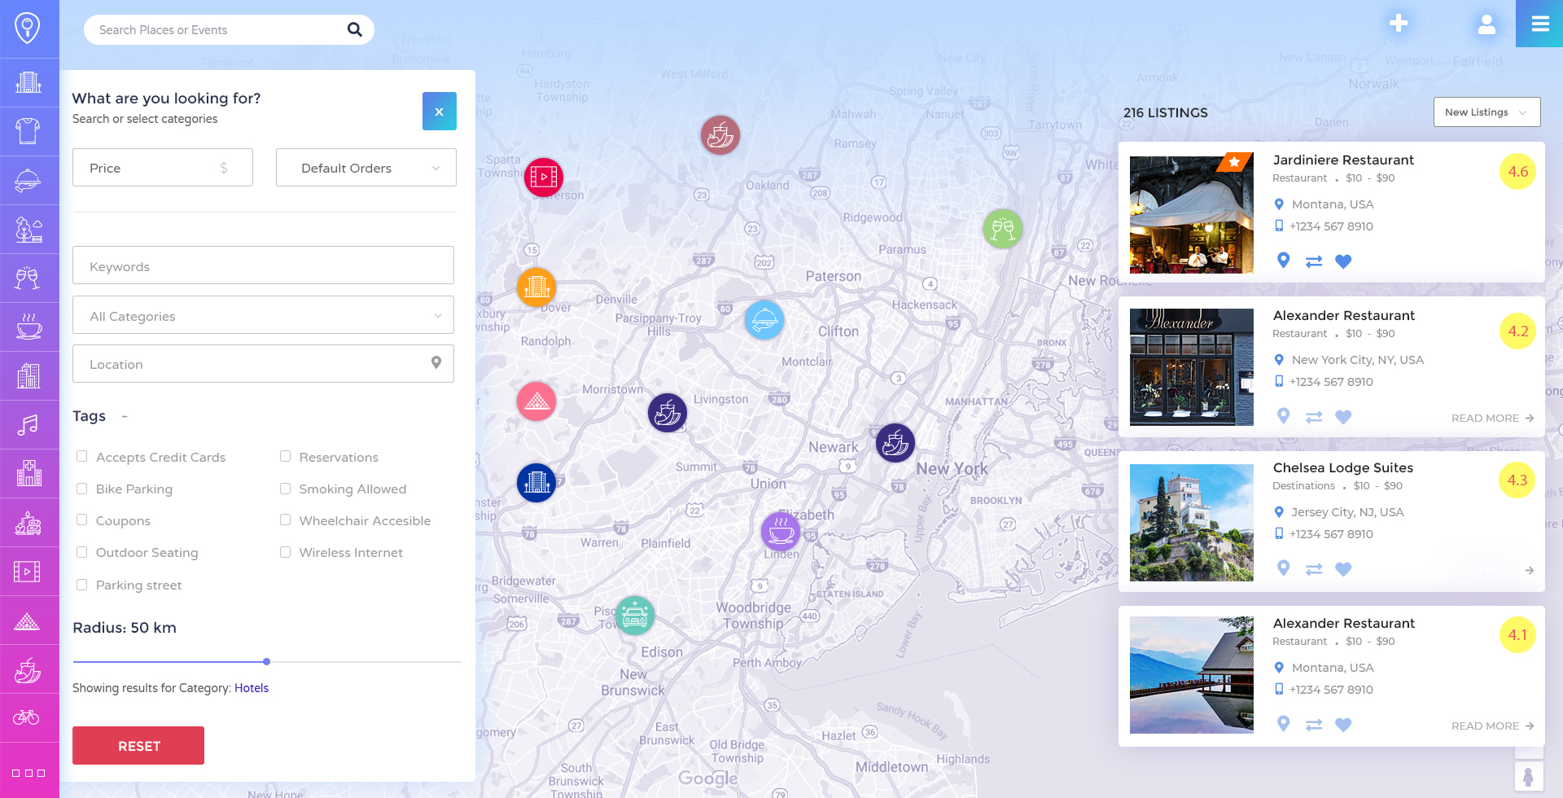Select the green wine glasses map marker
The height and width of the screenshot is (798, 1563).
coord(1003,229)
